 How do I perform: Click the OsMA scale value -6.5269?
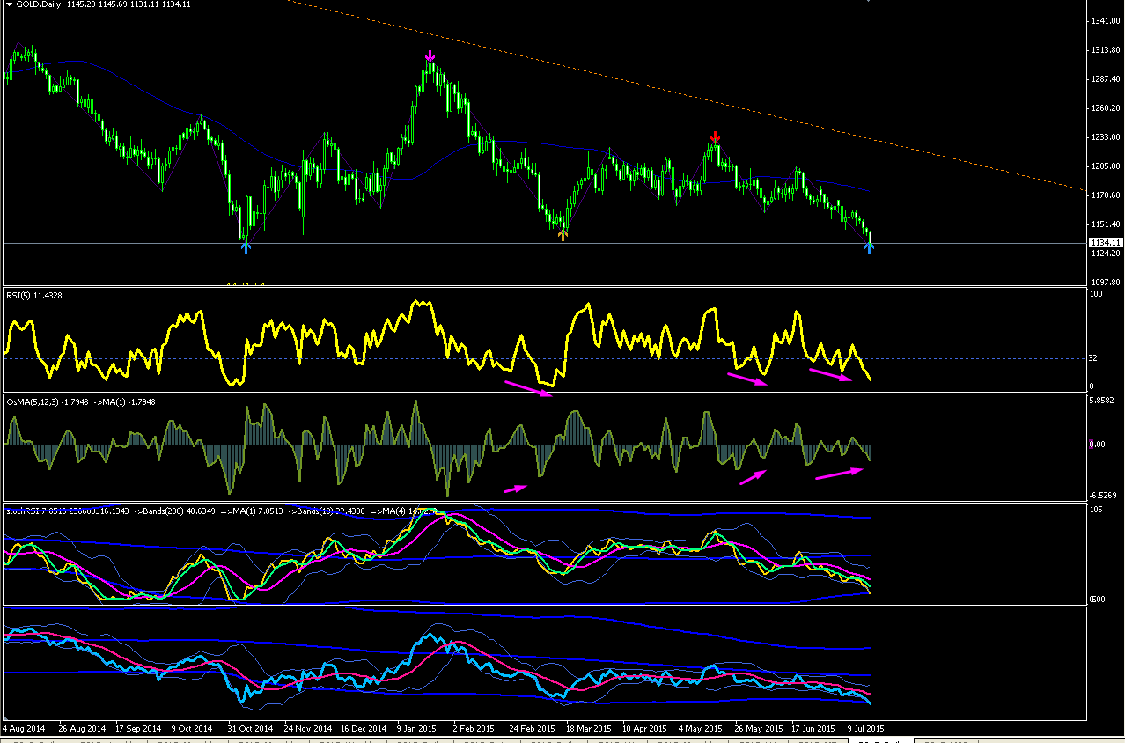point(1103,495)
